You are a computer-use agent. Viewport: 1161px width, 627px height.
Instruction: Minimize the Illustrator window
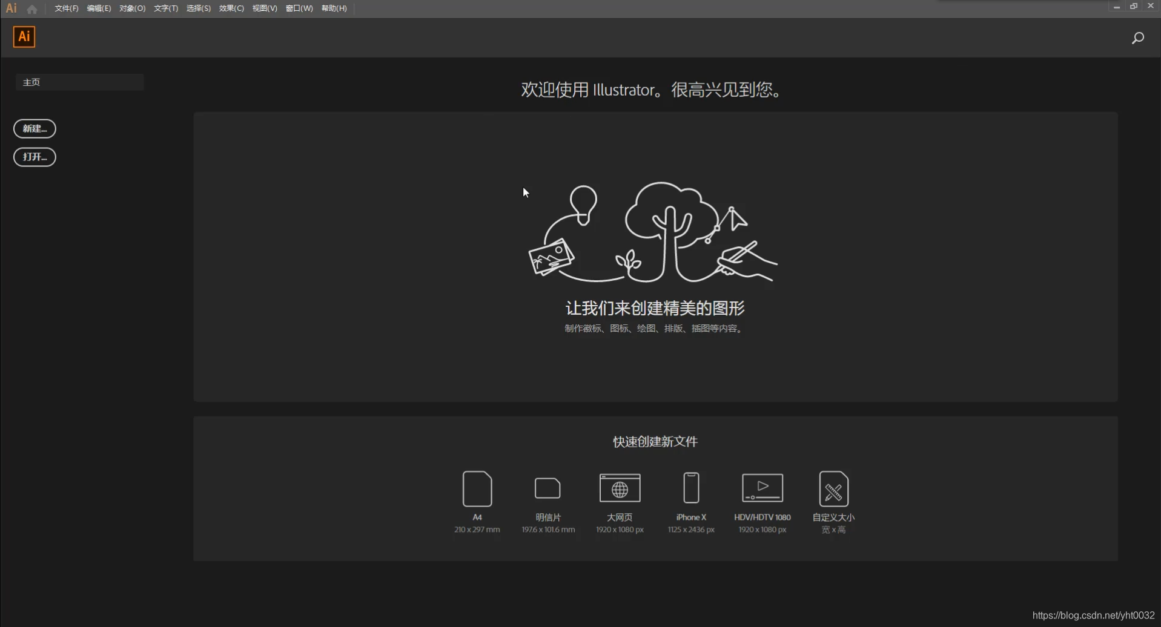pos(1116,7)
